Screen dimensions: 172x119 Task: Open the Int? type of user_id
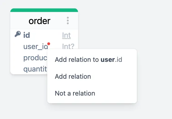68,46
